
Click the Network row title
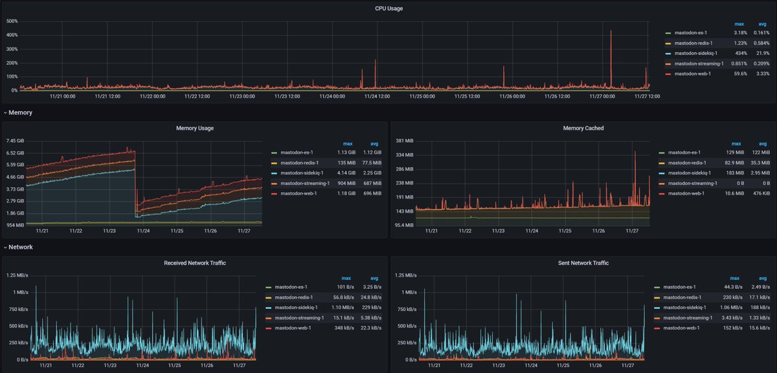tap(21, 247)
